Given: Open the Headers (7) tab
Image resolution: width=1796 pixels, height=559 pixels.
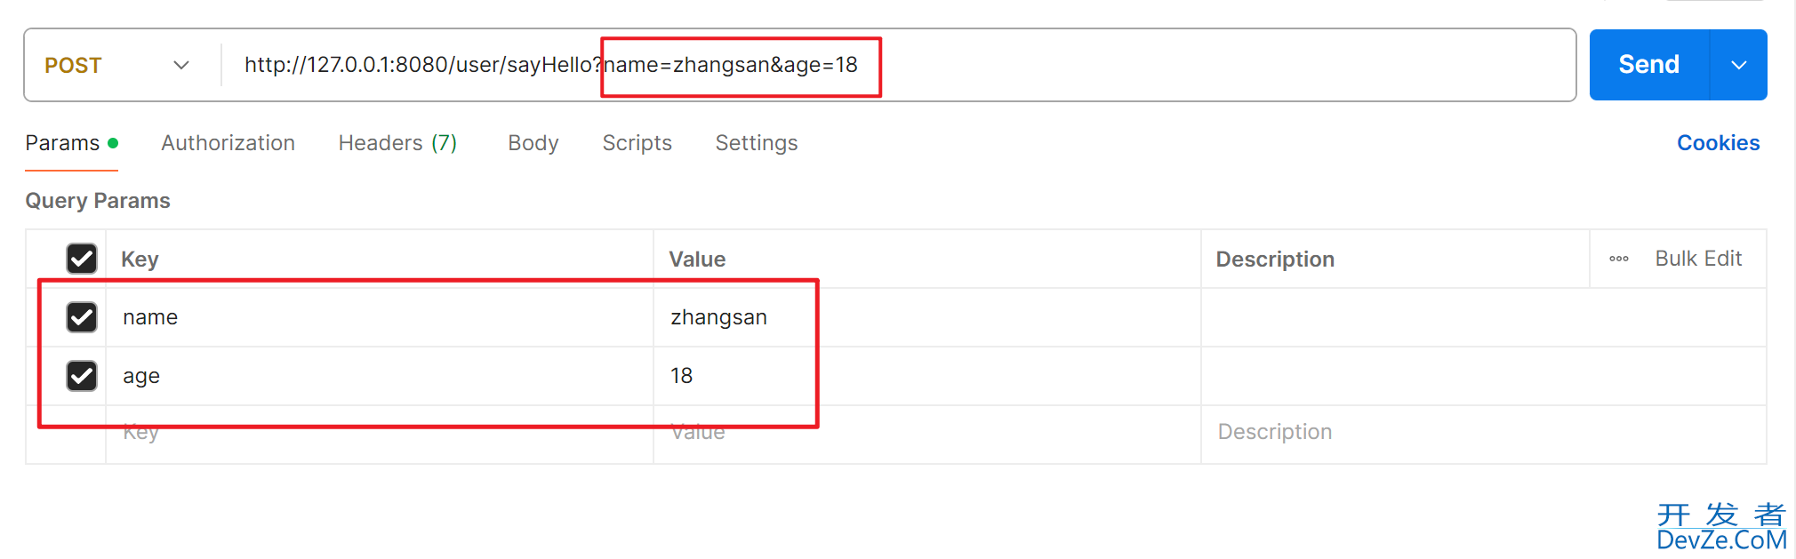Looking at the screenshot, I should click(x=397, y=143).
